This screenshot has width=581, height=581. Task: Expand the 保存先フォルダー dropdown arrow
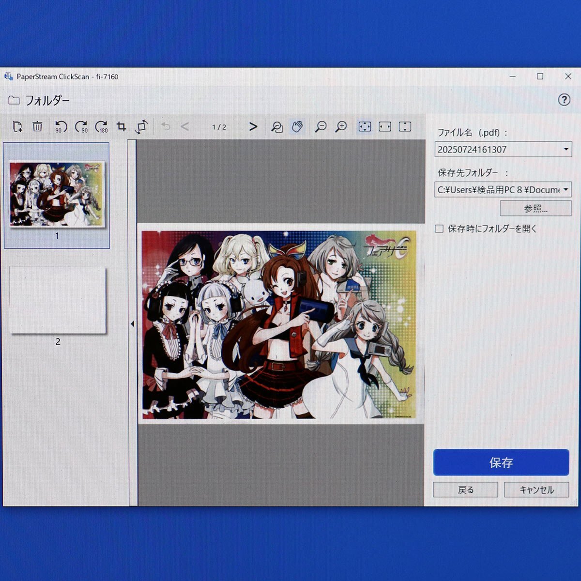pyautogui.click(x=566, y=190)
